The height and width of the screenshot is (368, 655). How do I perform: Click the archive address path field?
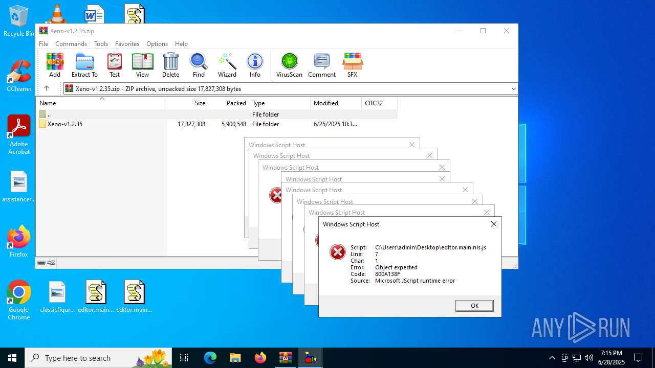[290, 88]
